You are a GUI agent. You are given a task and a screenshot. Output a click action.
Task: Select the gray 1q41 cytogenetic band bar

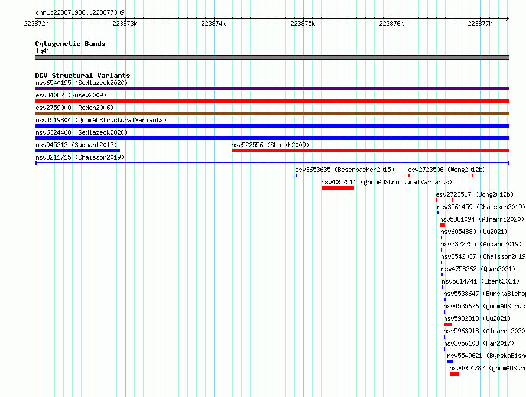pyautogui.click(x=272, y=57)
